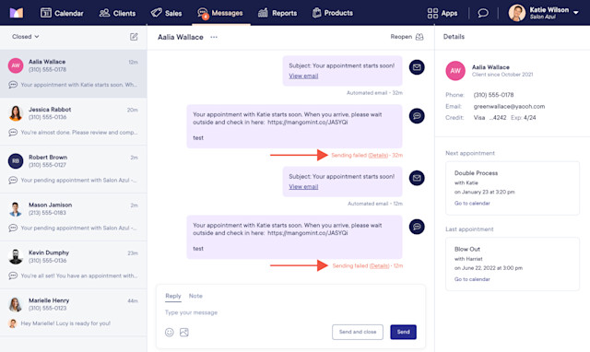The width and height of the screenshot is (590, 352).
Task: Open the Messages tab in top navigation
Action: (220, 13)
